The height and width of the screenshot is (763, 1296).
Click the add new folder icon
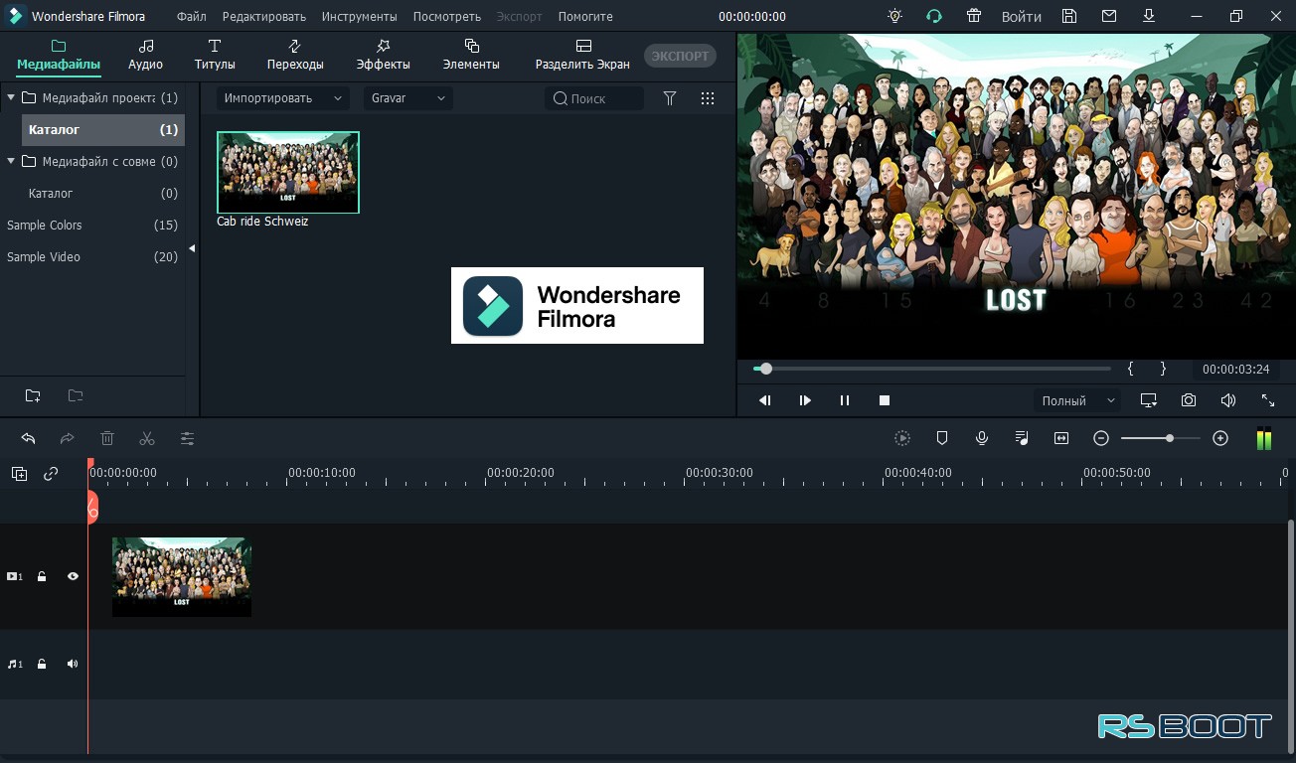[x=33, y=395]
